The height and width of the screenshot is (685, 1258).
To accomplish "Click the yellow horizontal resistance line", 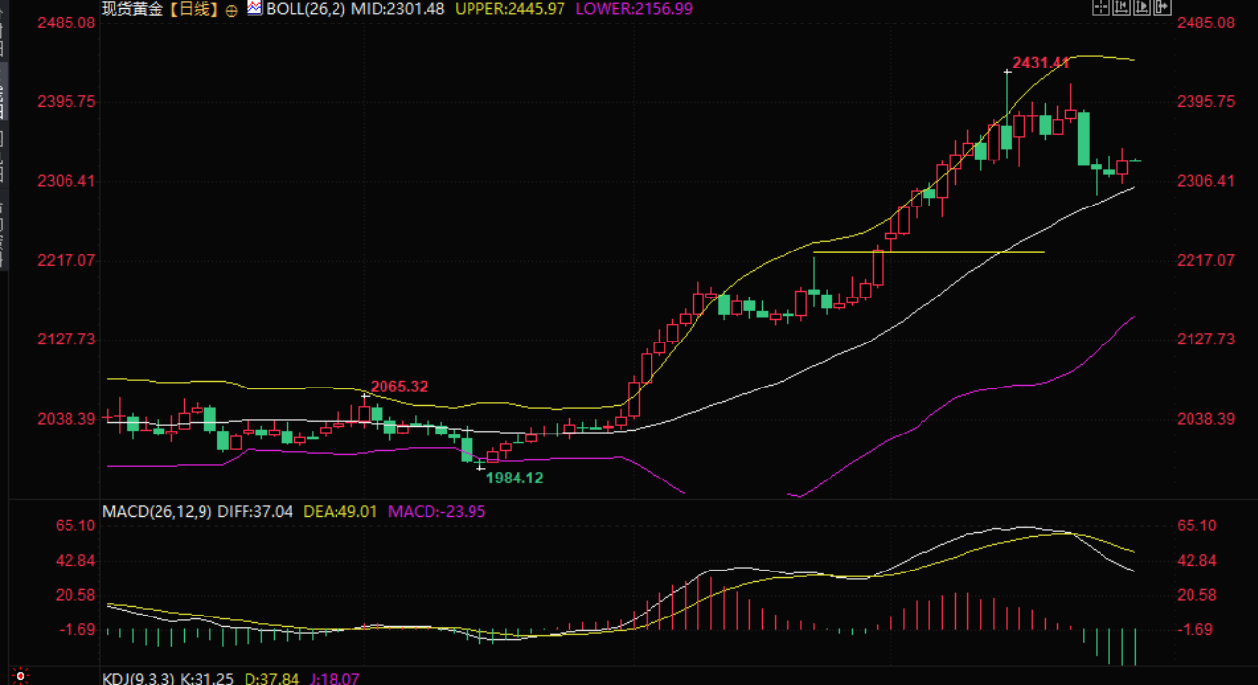I will pyautogui.click(x=928, y=252).
